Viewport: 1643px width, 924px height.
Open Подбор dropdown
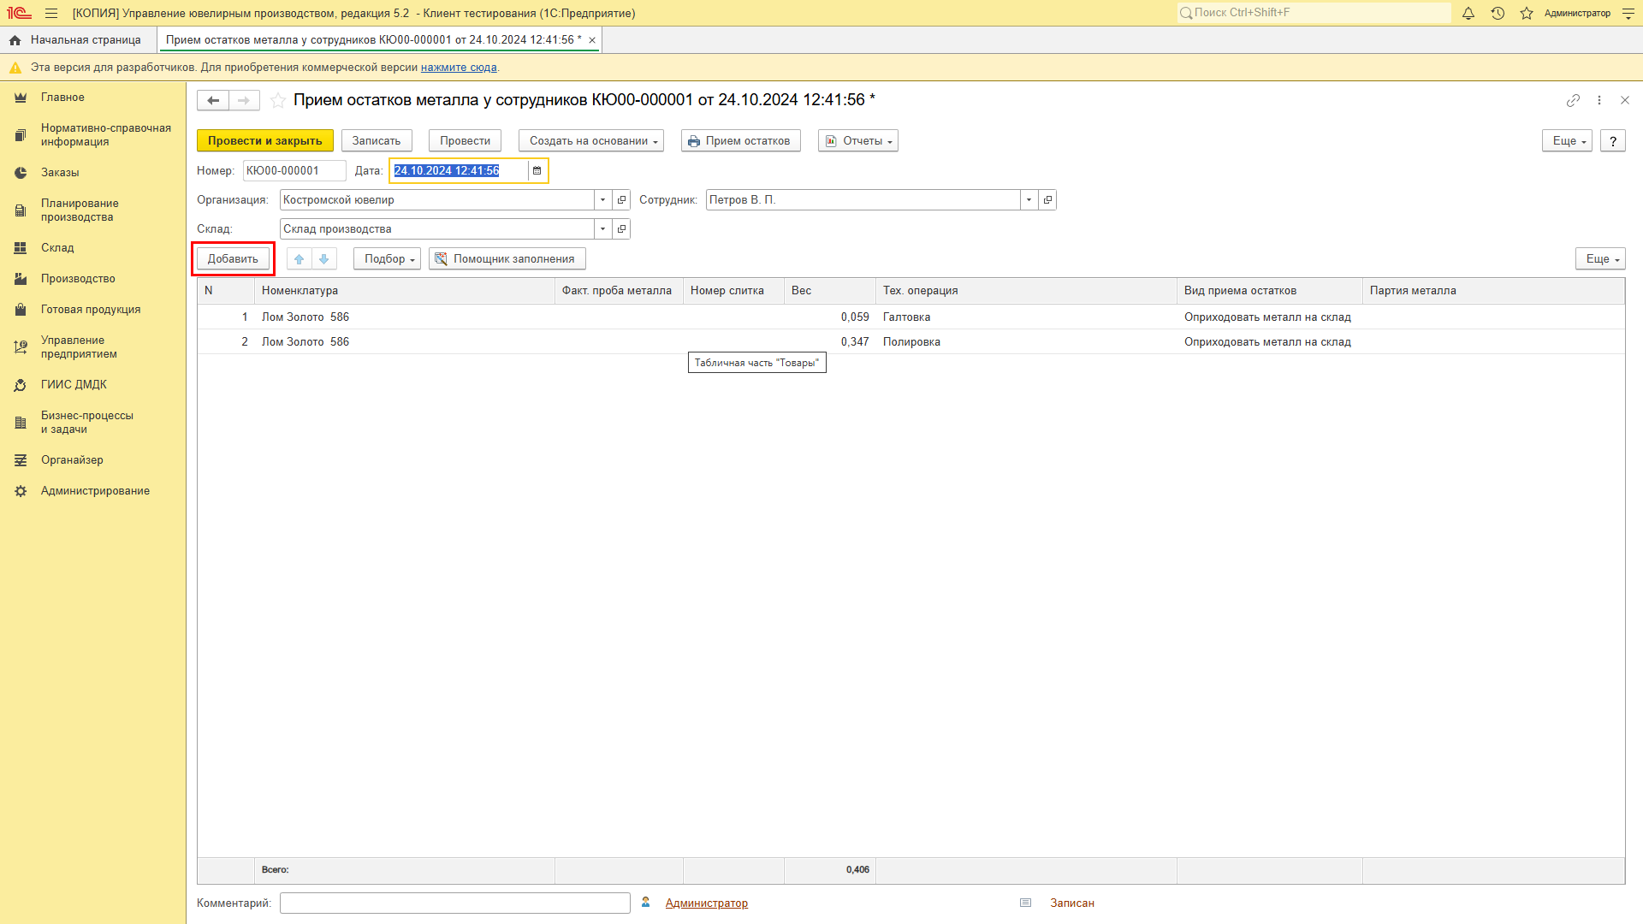click(x=388, y=259)
